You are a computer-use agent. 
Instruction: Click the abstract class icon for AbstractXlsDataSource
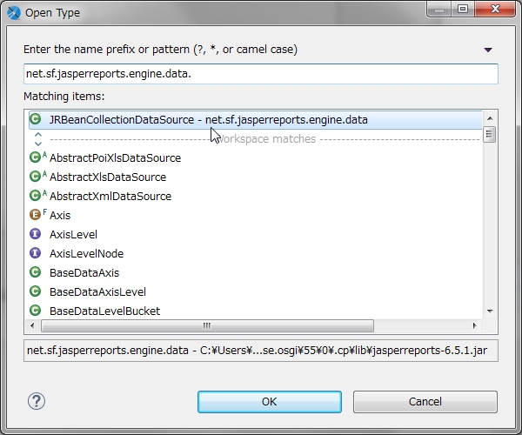(x=38, y=177)
